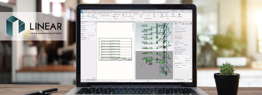Switch to the Gebäudetechnik ribbon tab
262x95 pixels.
point(106,12)
